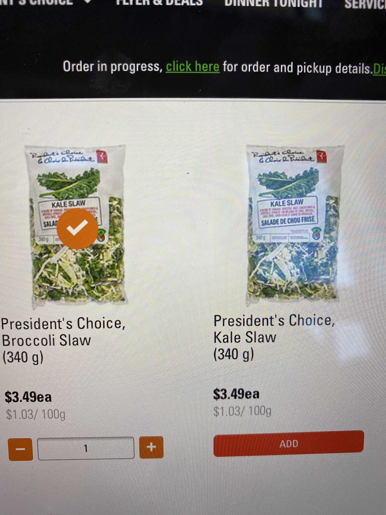
Task: Click the $1.03/100g unit price under Broccoli Slaw
Action: point(35,414)
